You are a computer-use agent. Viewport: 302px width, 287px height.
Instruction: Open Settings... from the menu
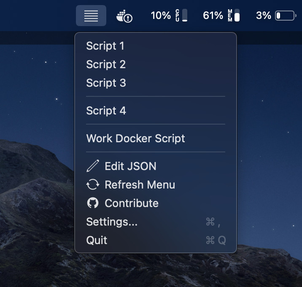coord(156,222)
